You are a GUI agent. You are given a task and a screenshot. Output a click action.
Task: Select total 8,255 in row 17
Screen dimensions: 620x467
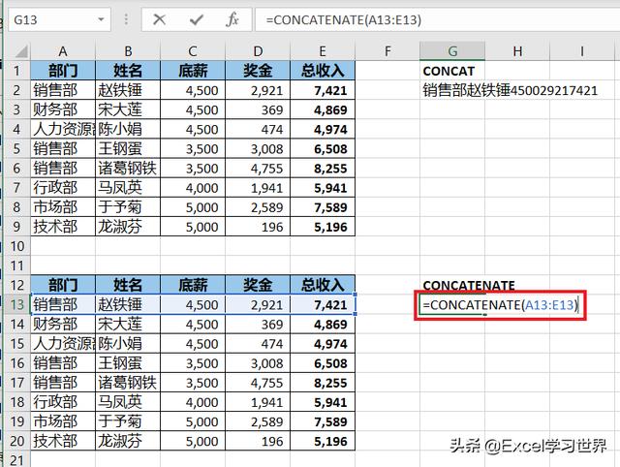point(323,383)
